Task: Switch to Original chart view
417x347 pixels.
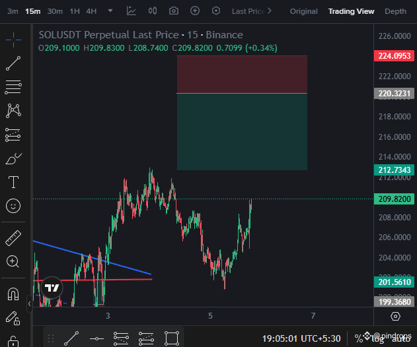Action: 304,11
